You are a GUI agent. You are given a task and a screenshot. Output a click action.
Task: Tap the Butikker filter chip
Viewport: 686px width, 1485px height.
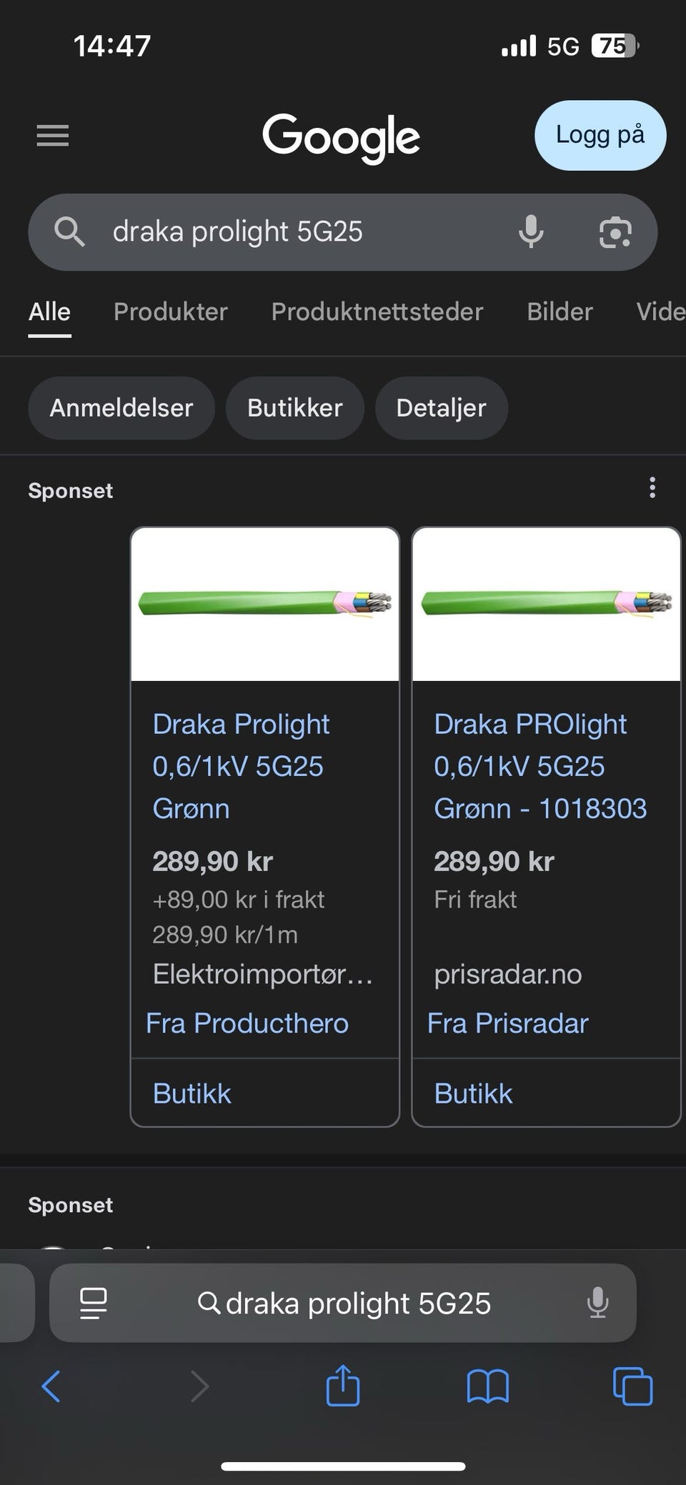294,408
